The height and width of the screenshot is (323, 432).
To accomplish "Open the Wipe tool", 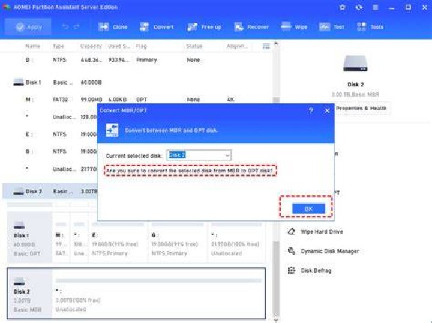I will coord(294,27).
